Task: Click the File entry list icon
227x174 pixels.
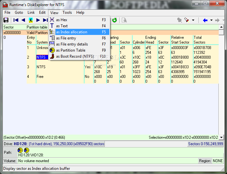Action: pos(52,38)
